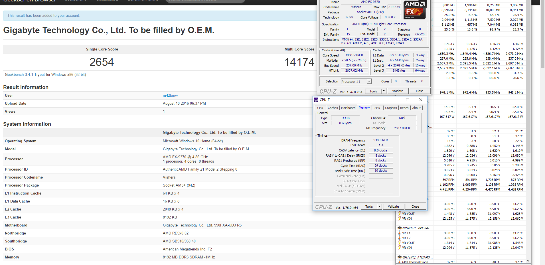The image size is (545, 265).
Task: Click the DRAM Frequency 948.0 MHz field
Action: coord(381,140)
